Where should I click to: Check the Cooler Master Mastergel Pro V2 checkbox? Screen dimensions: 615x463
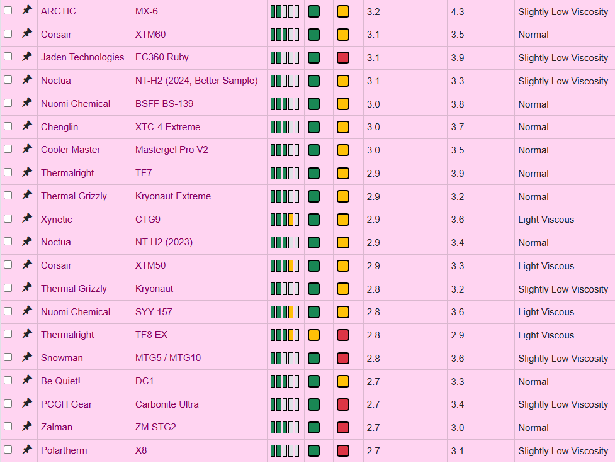pos(8,149)
